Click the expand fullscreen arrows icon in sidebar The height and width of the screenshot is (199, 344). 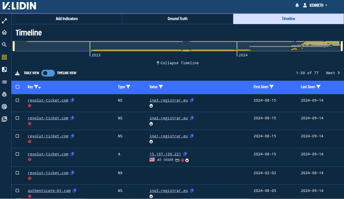pos(4,21)
